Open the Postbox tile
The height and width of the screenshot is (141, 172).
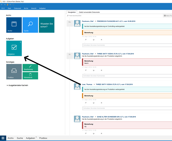pyautogui.click(x=14, y=71)
